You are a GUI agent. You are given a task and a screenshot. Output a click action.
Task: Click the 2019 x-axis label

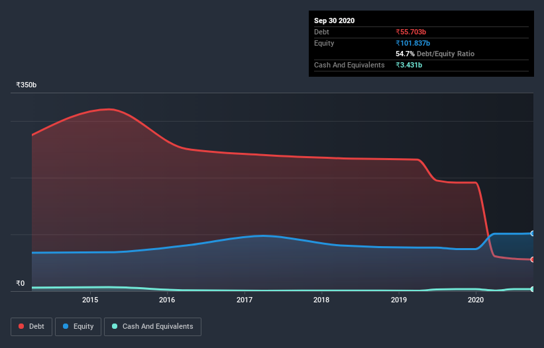(x=399, y=300)
